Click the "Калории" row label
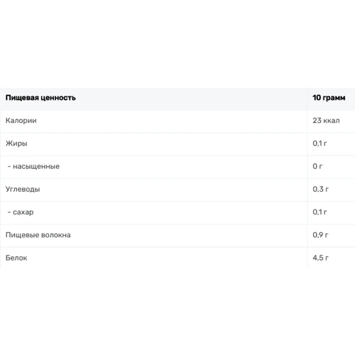 coord(21,121)
